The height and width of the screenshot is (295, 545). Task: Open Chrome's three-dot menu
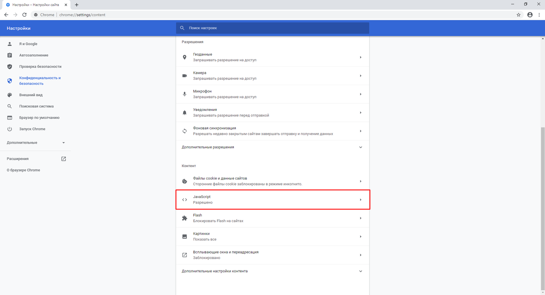539,15
